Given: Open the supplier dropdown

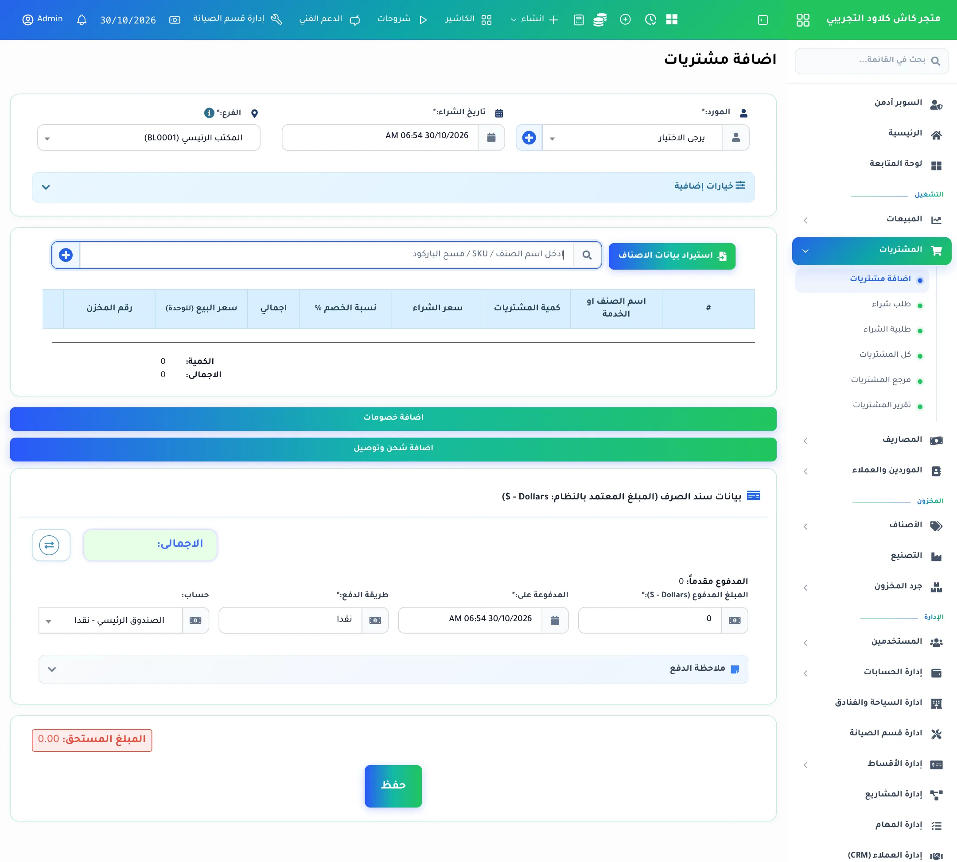Looking at the screenshot, I should pos(632,138).
